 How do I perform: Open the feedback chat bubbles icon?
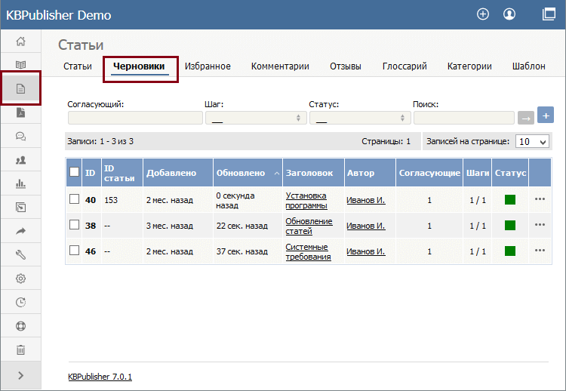pyautogui.click(x=20, y=136)
